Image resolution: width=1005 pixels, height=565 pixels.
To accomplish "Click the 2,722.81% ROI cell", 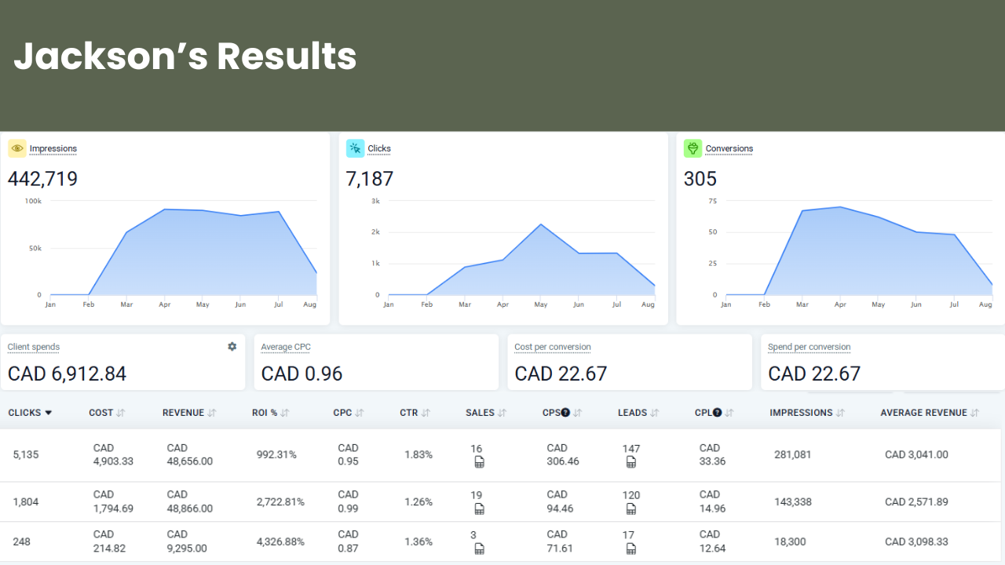I will 280,501.
